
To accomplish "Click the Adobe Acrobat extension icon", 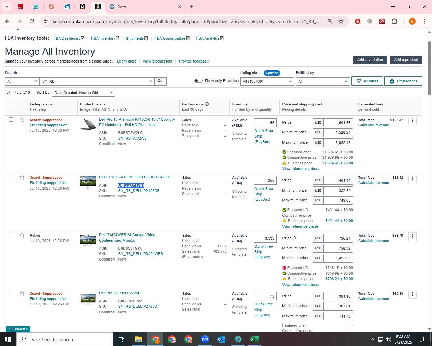I will click(382, 21).
